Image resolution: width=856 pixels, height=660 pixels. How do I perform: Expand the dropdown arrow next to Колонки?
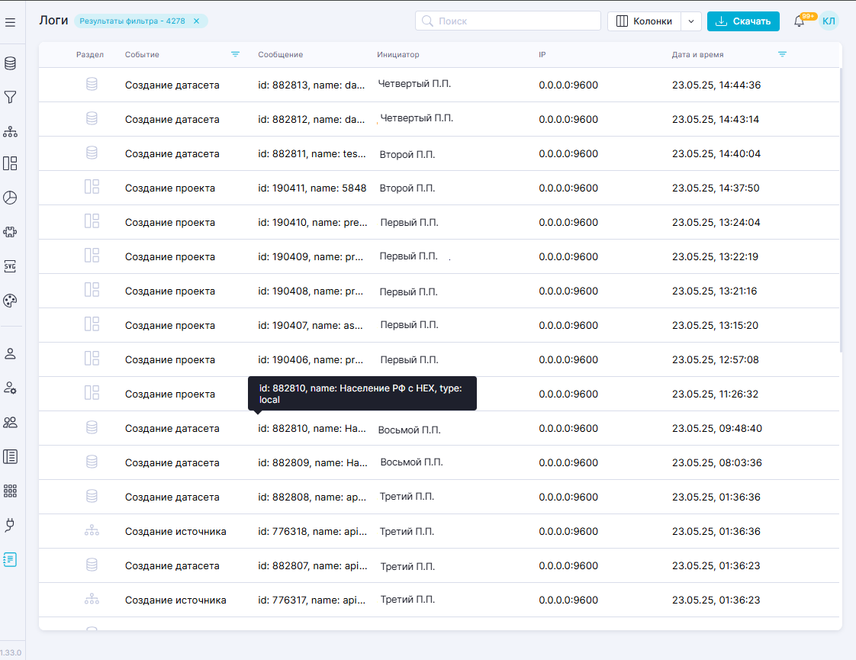pyautogui.click(x=690, y=21)
